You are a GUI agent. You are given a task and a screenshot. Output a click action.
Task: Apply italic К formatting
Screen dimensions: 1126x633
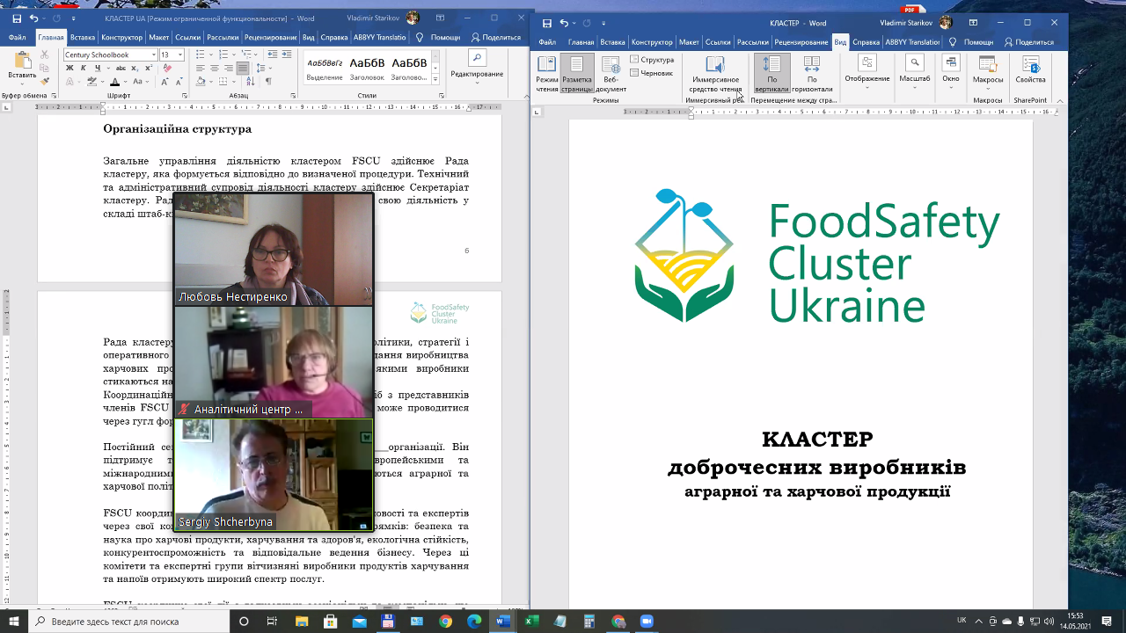pos(84,68)
